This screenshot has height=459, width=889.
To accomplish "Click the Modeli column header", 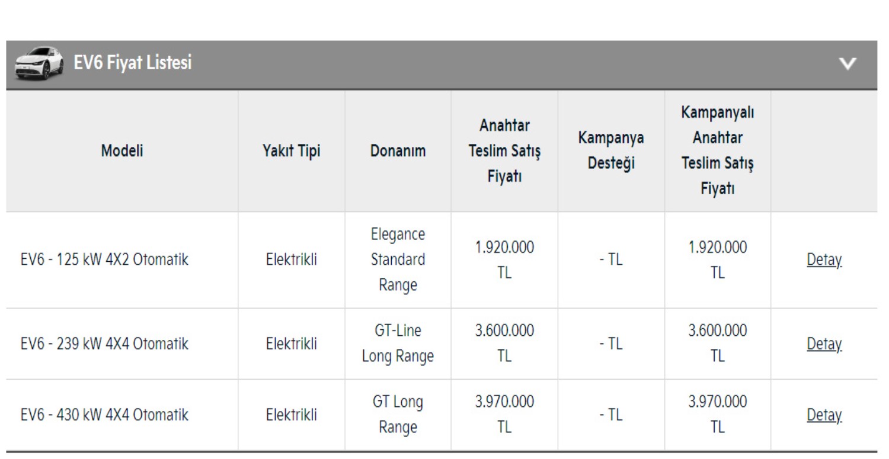I will coord(122,151).
